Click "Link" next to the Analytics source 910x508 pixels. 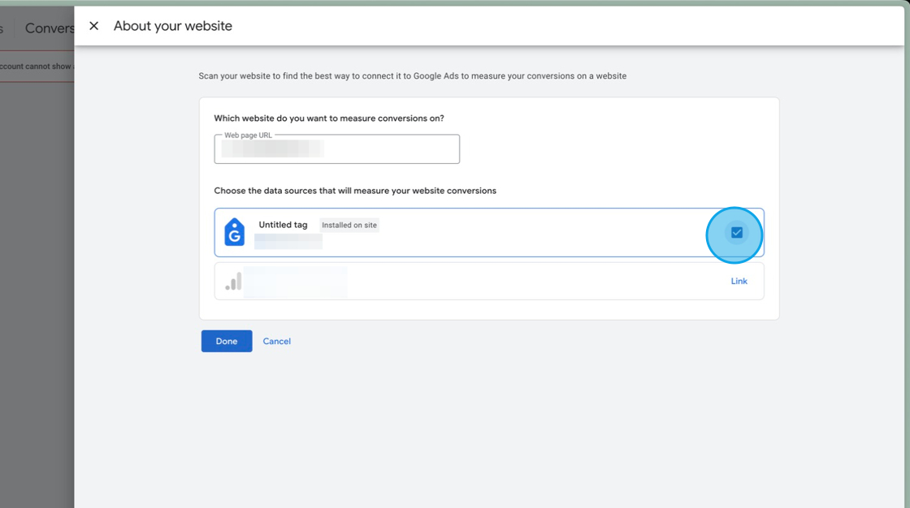(x=739, y=281)
